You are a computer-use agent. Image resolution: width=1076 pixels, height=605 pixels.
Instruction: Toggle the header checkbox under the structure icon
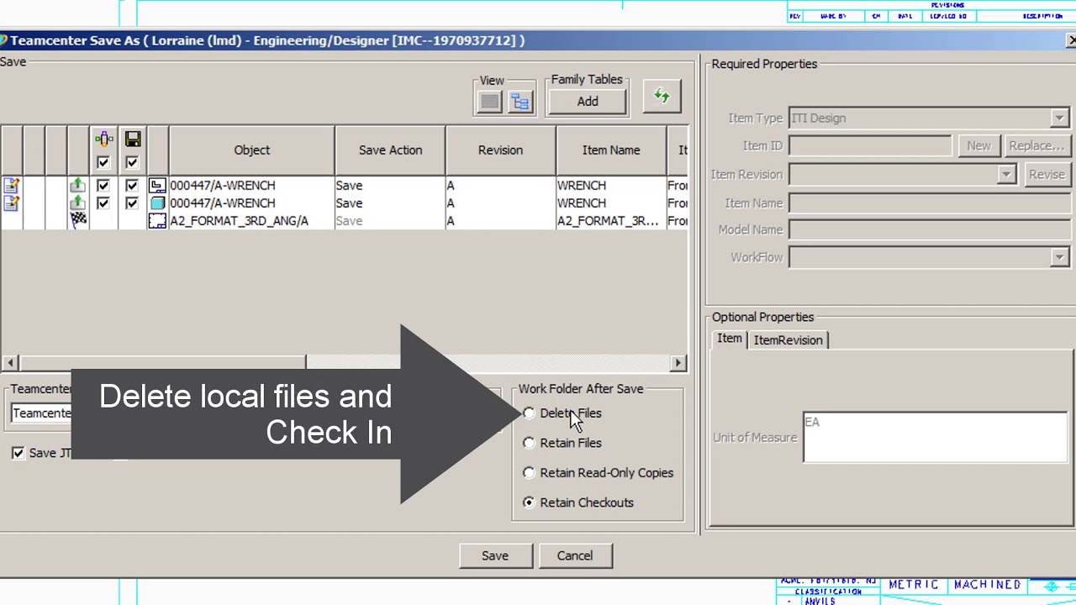click(x=103, y=162)
